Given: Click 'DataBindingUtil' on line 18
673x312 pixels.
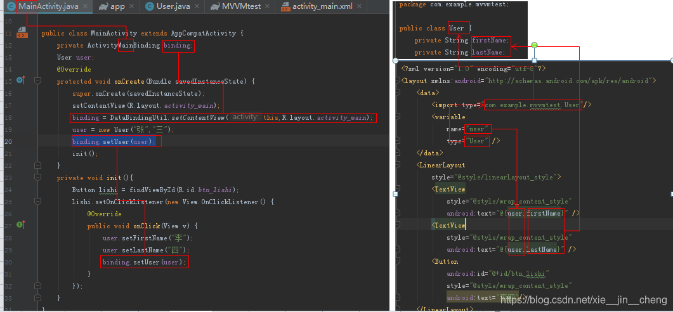Looking at the screenshot, I should [x=139, y=117].
